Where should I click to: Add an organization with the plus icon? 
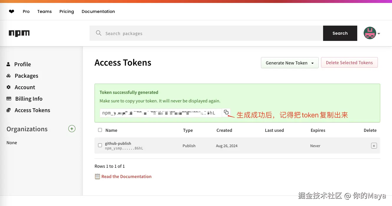(x=72, y=129)
